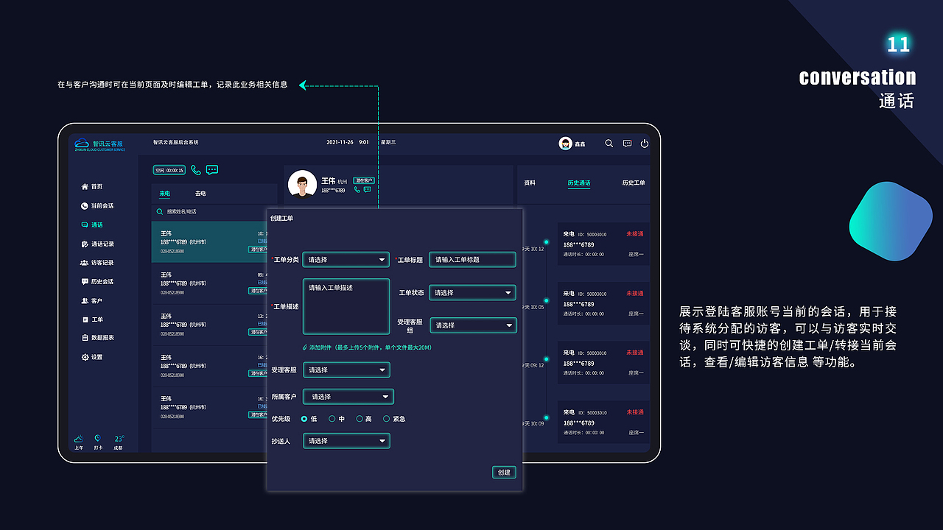The height and width of the screenshot is (530, 943).
Task: Switch to the 历史通话 tab
Action: (x=579, y=183)
